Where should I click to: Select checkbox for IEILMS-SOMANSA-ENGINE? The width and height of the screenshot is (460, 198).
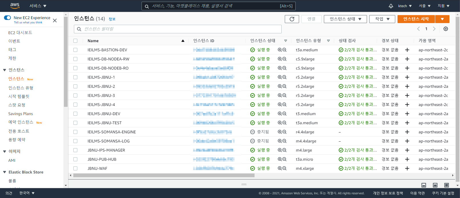click(x=75, y=132)
